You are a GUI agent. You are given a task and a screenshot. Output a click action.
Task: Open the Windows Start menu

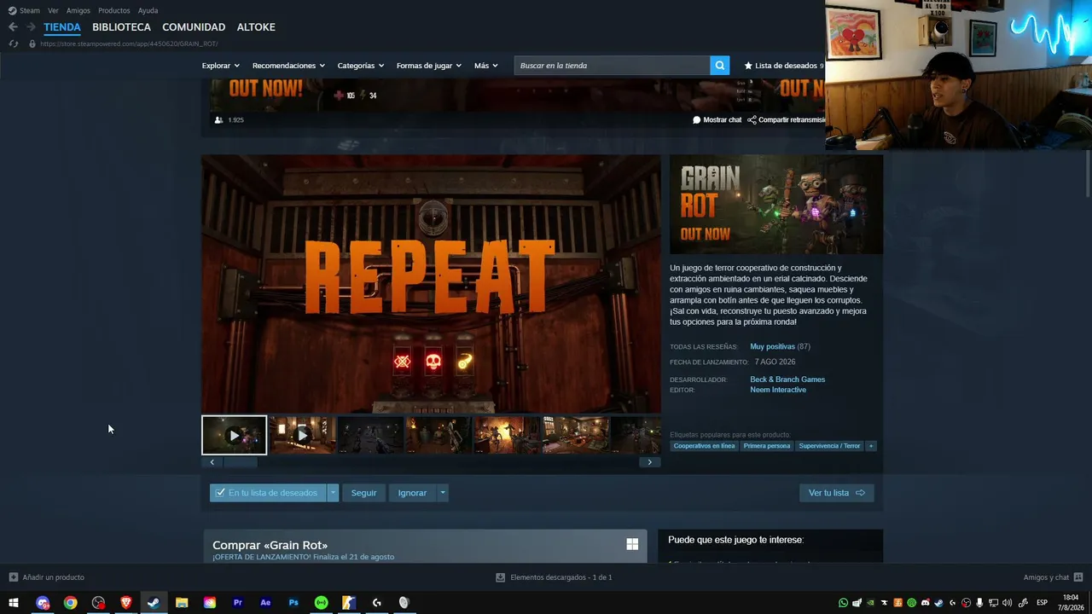coord(14,603)
